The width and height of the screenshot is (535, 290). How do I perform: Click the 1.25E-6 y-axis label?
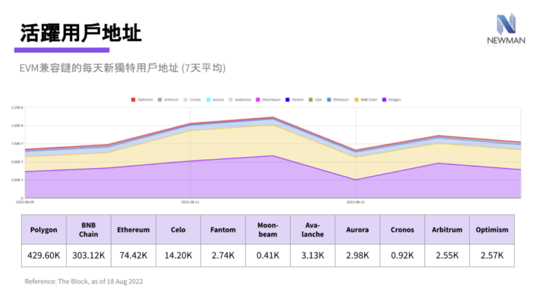tap(17, 108)
